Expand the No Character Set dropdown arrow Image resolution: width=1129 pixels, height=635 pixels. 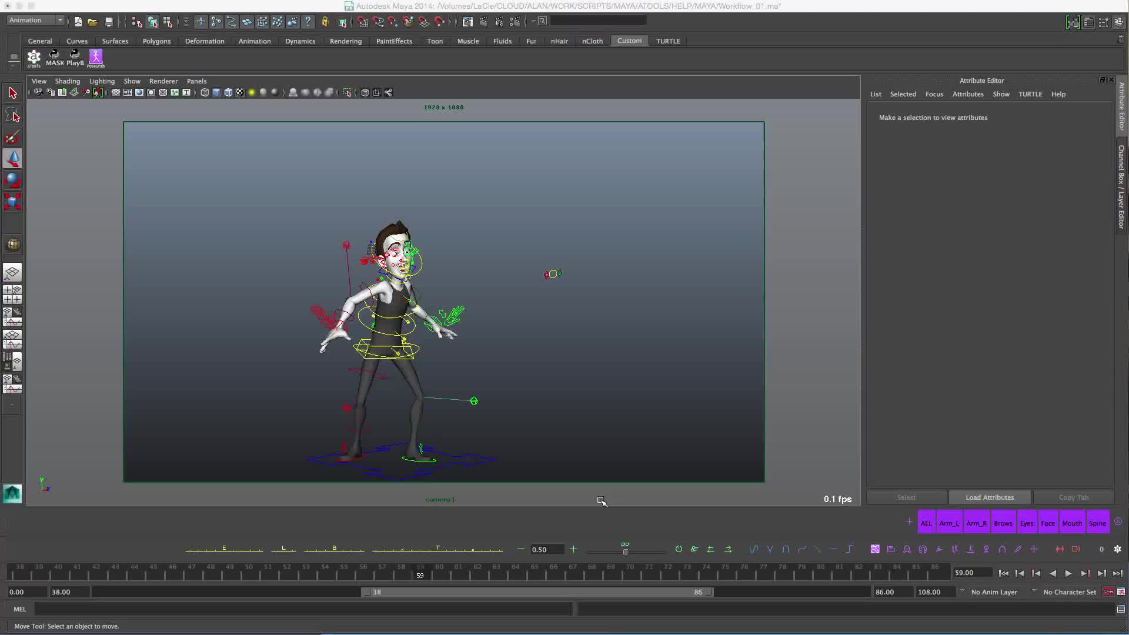tap(1034, 591)
